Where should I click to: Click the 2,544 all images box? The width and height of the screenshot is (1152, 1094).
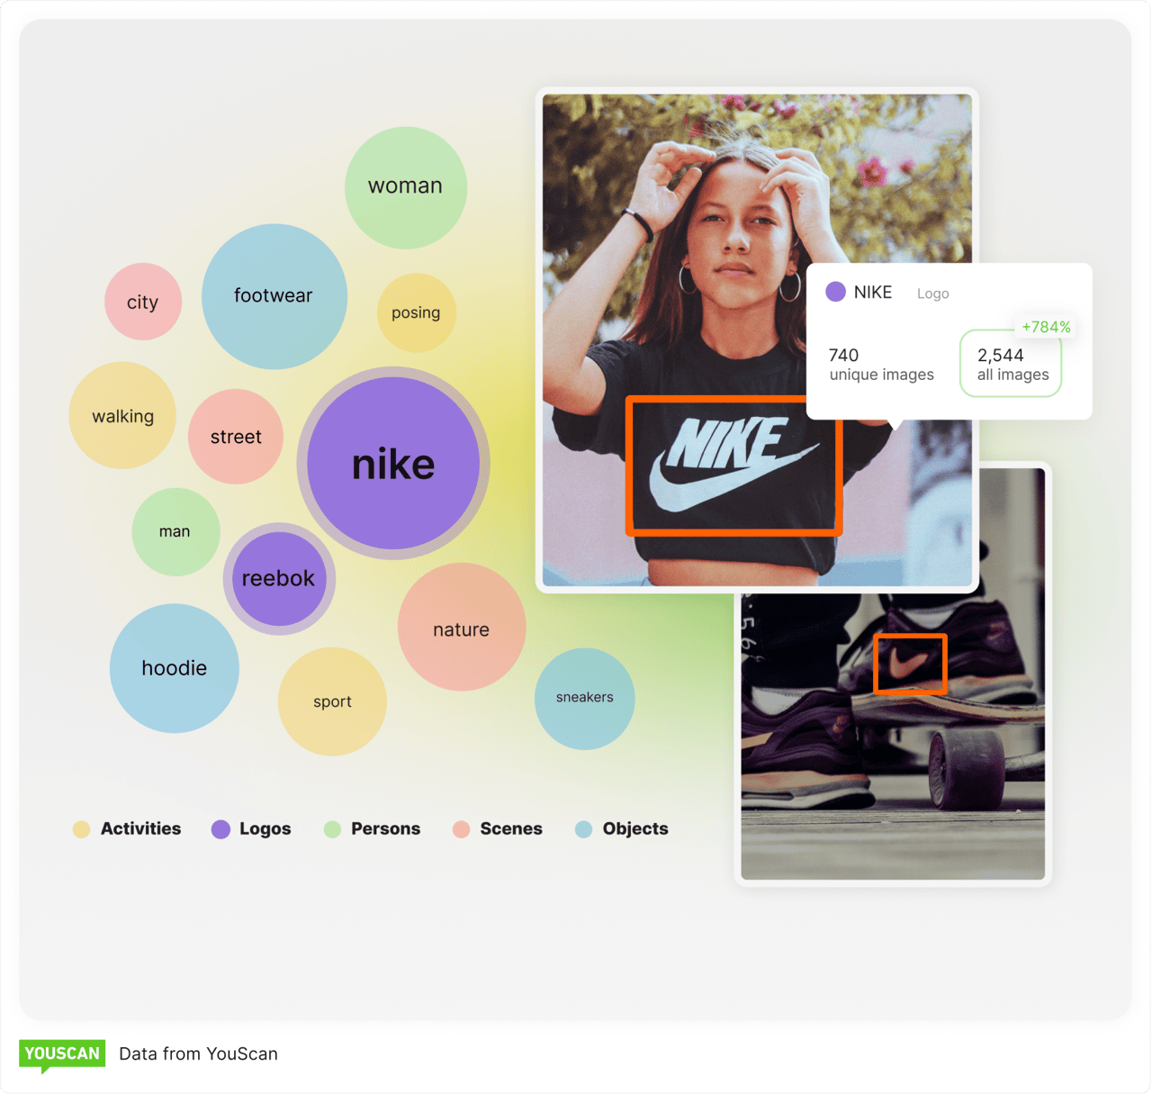coord(1011,364)
